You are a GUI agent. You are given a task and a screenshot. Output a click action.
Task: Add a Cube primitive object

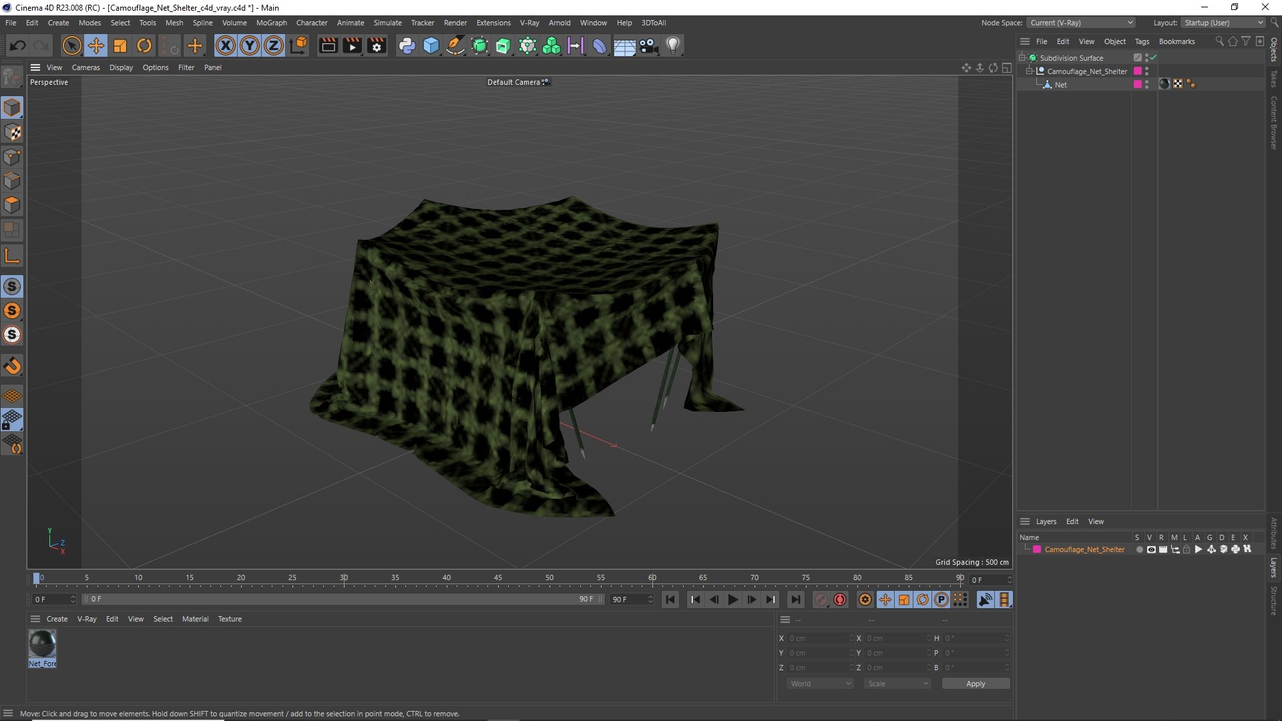(x=431, y=45)
